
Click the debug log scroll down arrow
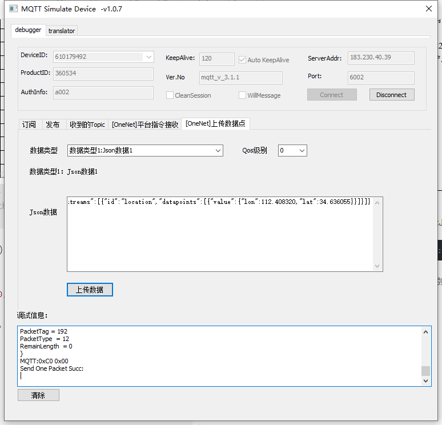coord(425,380)
